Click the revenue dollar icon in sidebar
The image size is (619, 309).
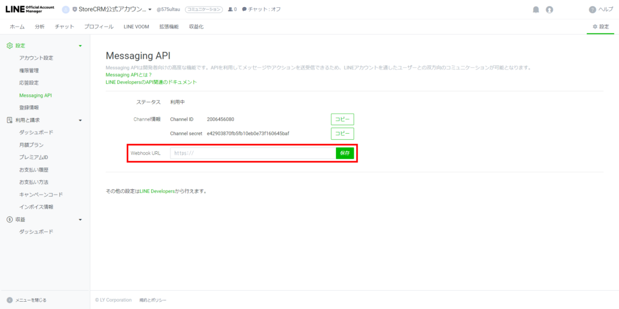tap(10, 220)
